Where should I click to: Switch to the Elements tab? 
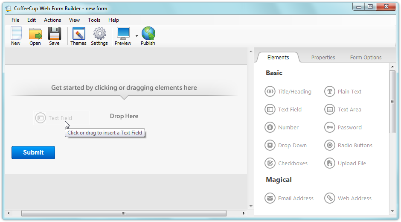coord(278,57)
